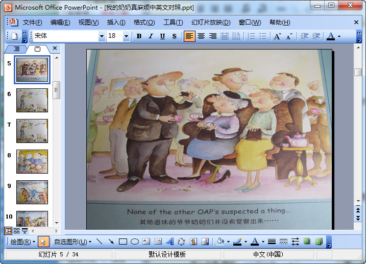Insert WordArt
The width and height of the screenshot is (366, 264).
[x=169, y=242]
